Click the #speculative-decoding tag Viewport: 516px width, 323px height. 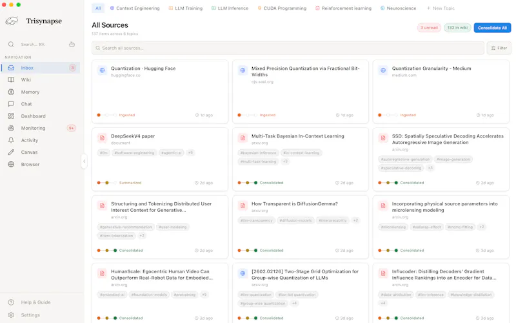click(401, 168)
